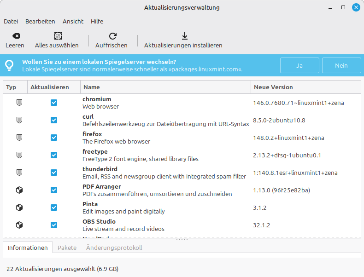This screenshot has width=364, height=277.
Task: Click the pane divider handle dots above the tabs
Action: pyautogui.click(x=182, y=239)
